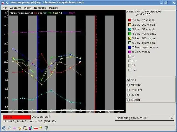Select the TYDZIEŃ period radio button
Screen dimensions: 177x132
(128, 90)
